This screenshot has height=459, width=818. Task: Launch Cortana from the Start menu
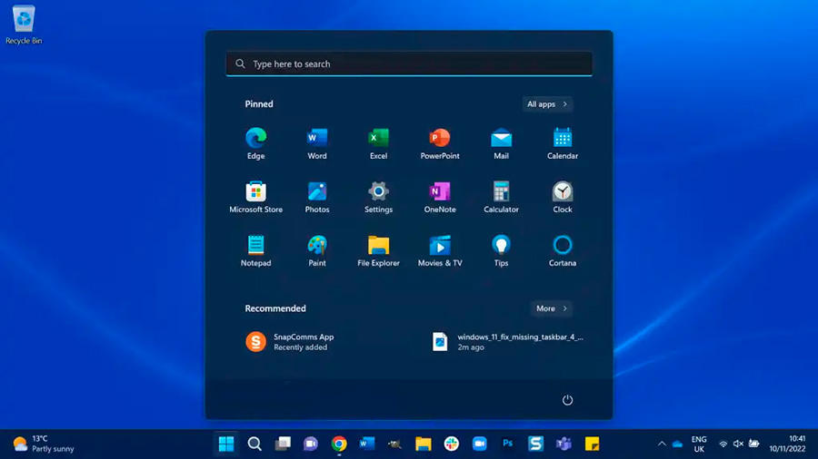563,246
